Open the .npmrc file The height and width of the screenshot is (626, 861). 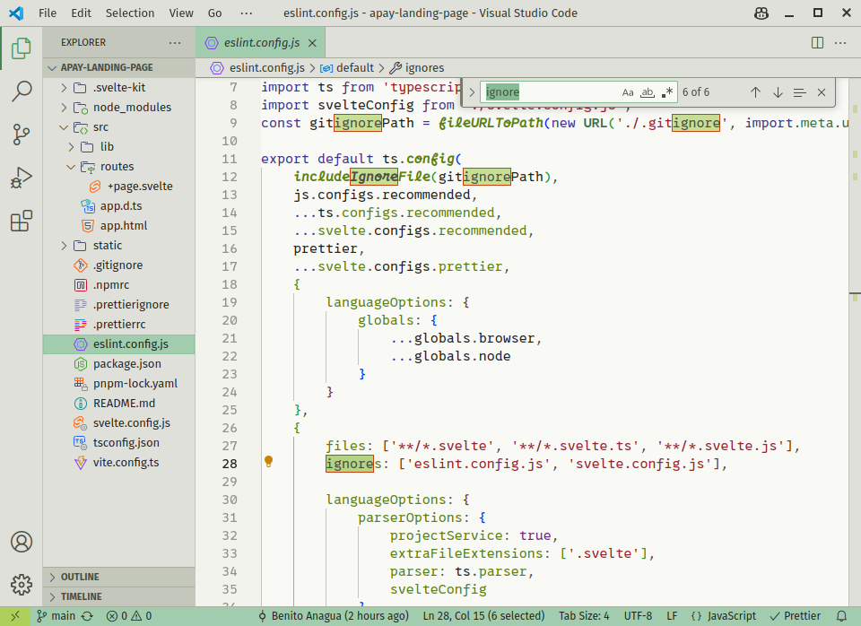pyautogui.click(x=119, y=285)
